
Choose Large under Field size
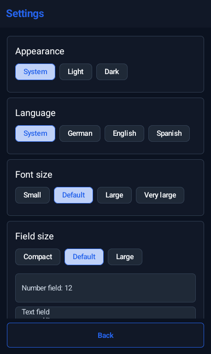coord(125,257)
